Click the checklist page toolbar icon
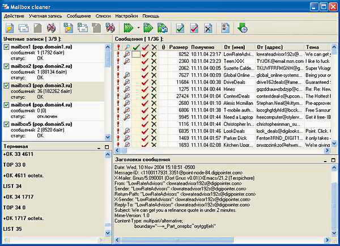The height and width of the screenshot is (246, 340). [226, 28]
